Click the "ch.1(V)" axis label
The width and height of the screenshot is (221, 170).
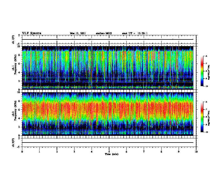coord(13,39)
